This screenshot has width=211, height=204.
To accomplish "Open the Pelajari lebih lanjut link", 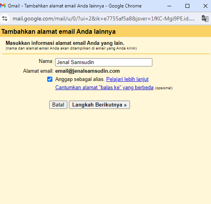I will point(127,79).
